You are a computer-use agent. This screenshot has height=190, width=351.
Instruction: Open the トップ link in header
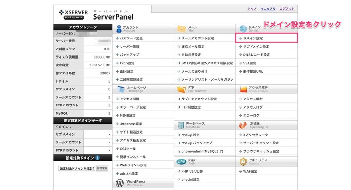(x=252, y=9)
